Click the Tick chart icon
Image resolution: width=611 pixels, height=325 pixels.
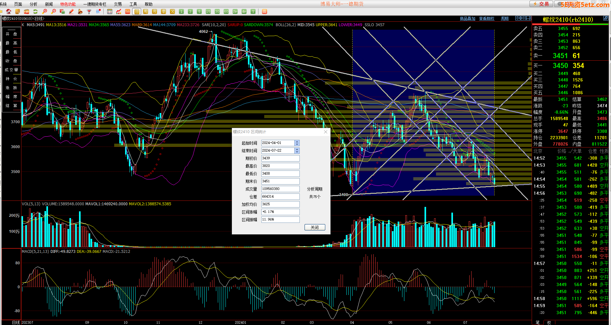click(x=128, y=11)
